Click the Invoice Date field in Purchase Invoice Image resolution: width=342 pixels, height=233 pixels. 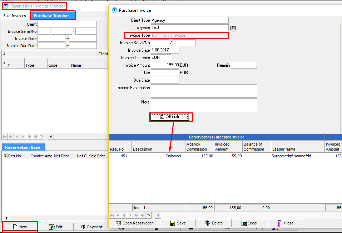tap(165, 50)
